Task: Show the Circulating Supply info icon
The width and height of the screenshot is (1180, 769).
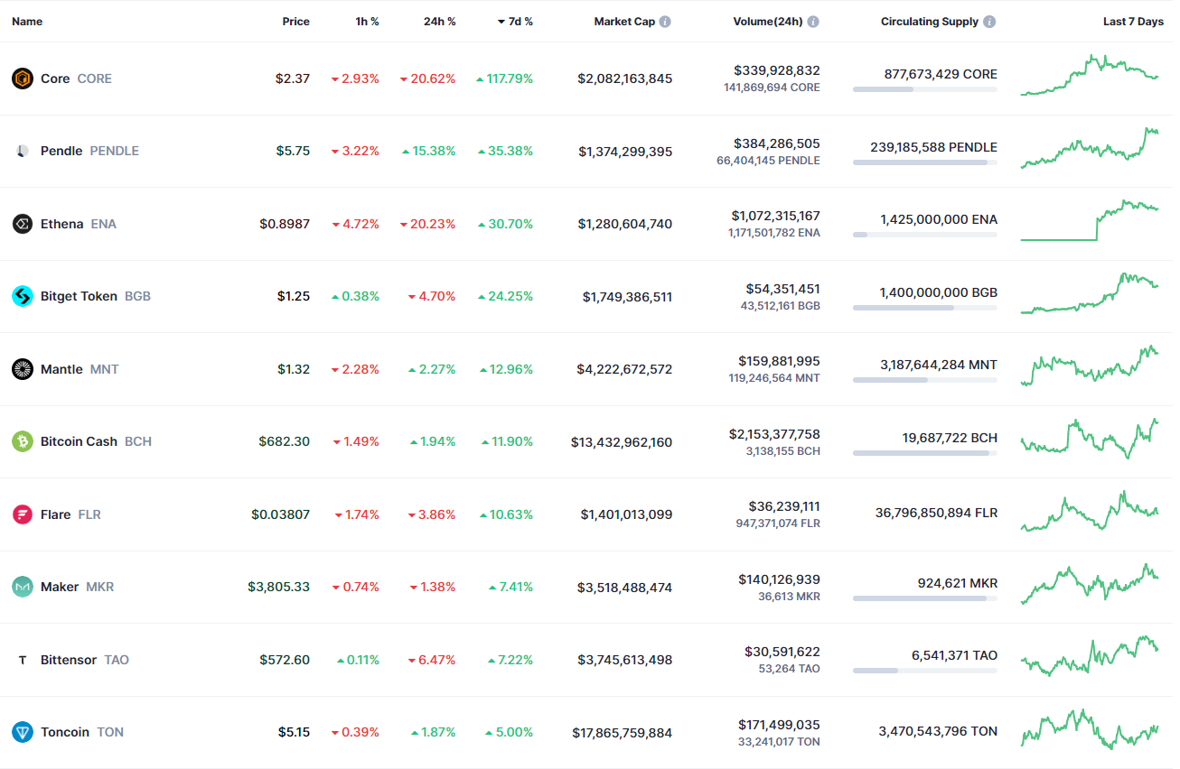Action: click(989, 21)
